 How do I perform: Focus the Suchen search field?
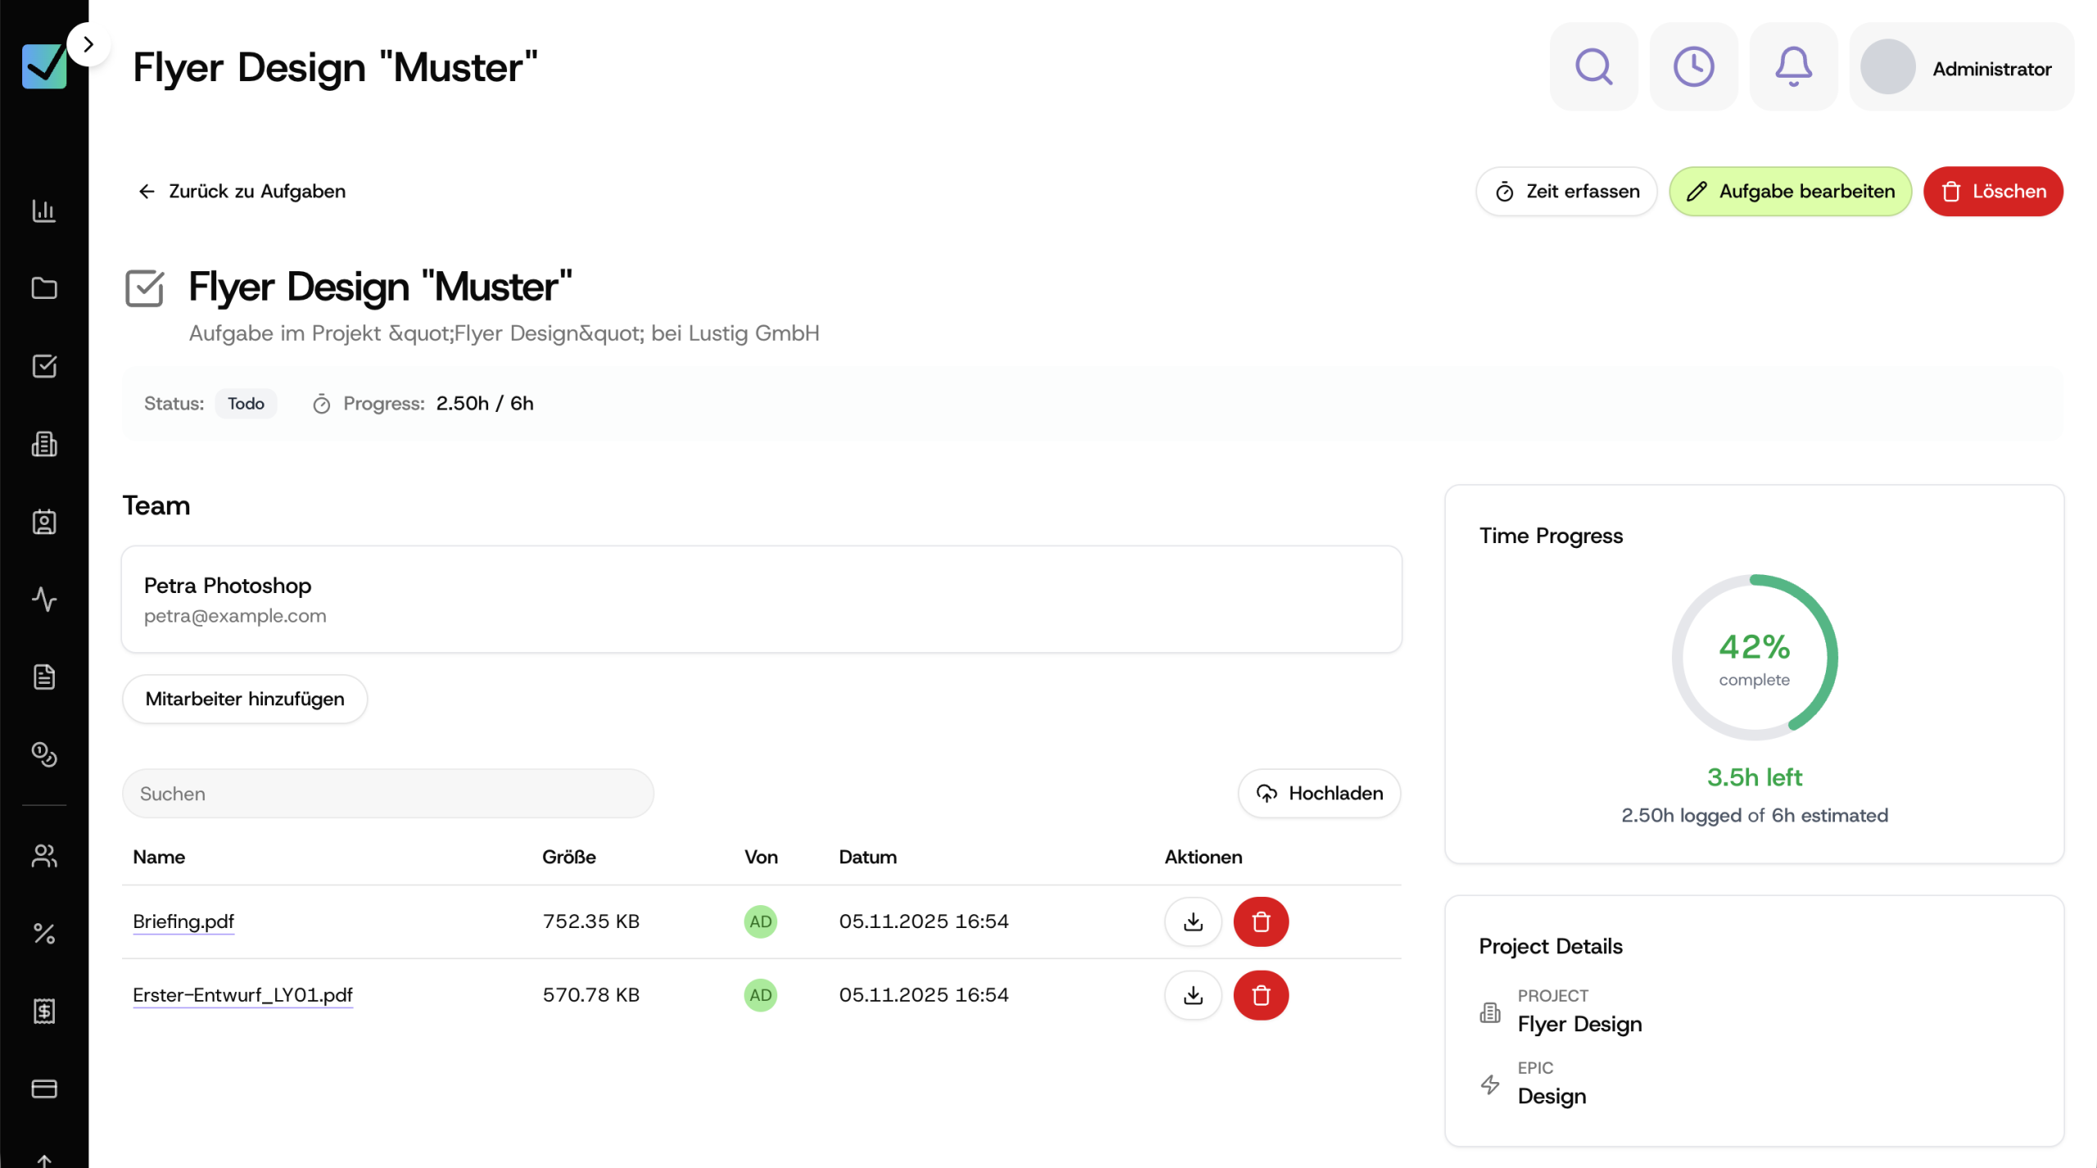click(x=387, y=793)
